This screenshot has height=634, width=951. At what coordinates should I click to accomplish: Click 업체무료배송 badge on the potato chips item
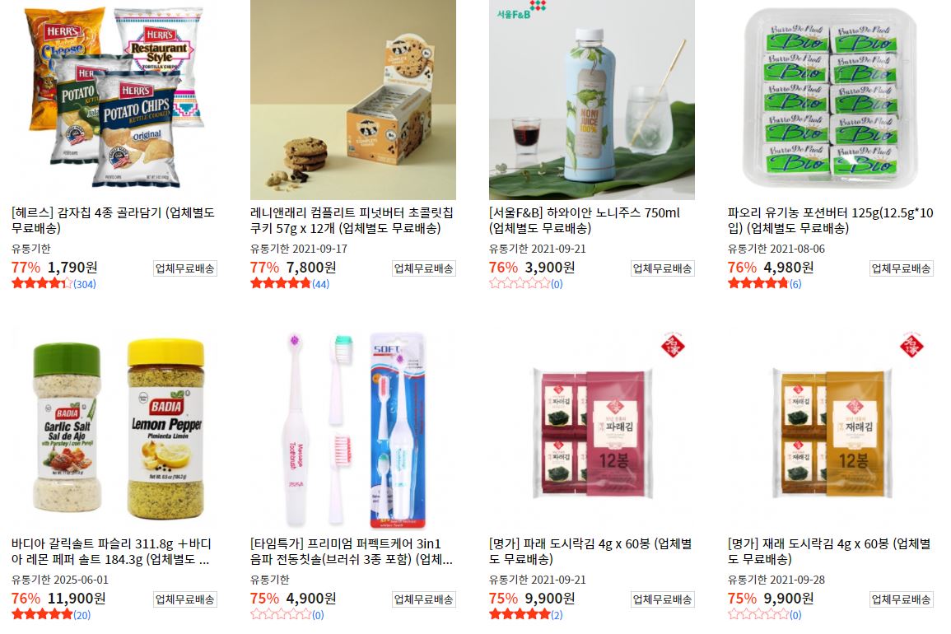[185, 268]
